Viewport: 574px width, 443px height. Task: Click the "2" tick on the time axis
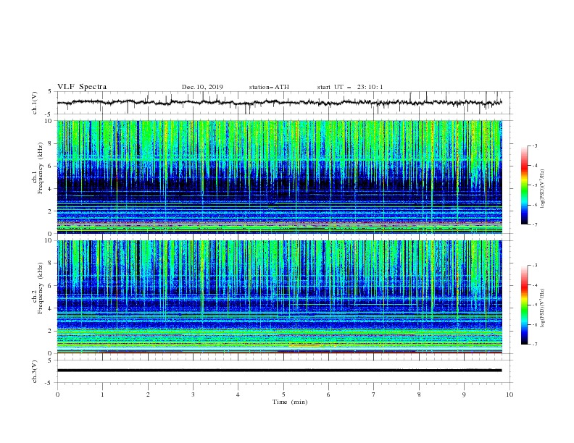(148, 395)
